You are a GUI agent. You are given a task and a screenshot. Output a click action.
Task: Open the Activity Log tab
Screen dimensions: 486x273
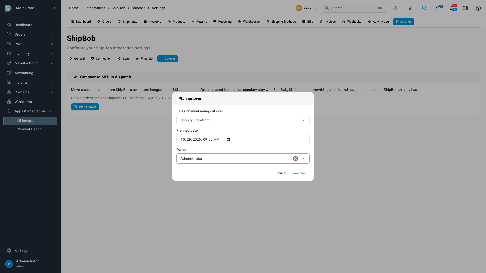pos(378,22)
